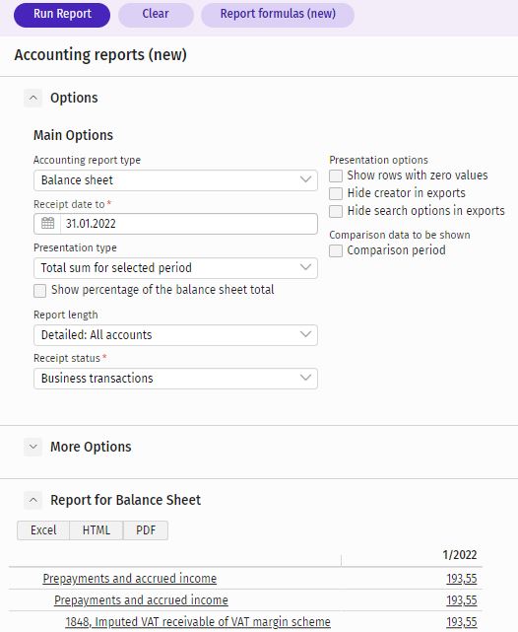Screen dimensions: 518x632
Task: Collapse the Options section chevron
Action: click(33, 98)
